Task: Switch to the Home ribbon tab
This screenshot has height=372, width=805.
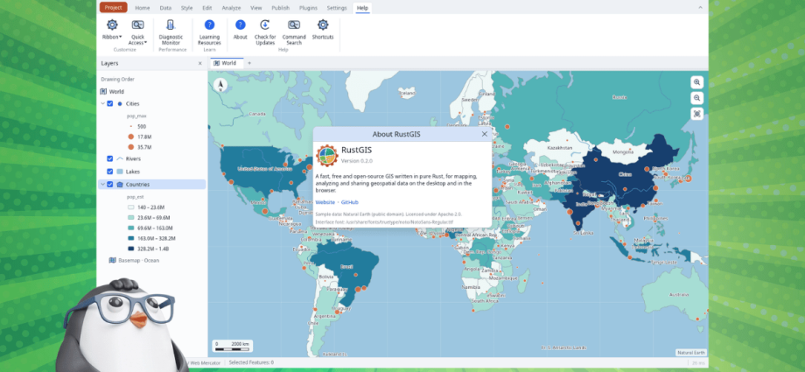Action: click(143, 8)
